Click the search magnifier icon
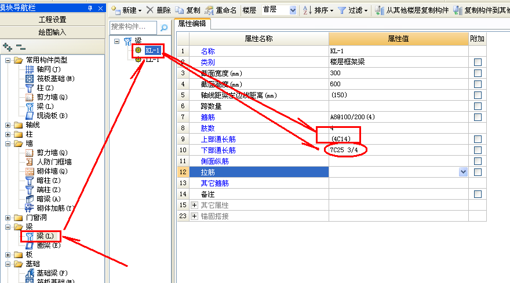 pyautogui.click(x=164, y=28)
